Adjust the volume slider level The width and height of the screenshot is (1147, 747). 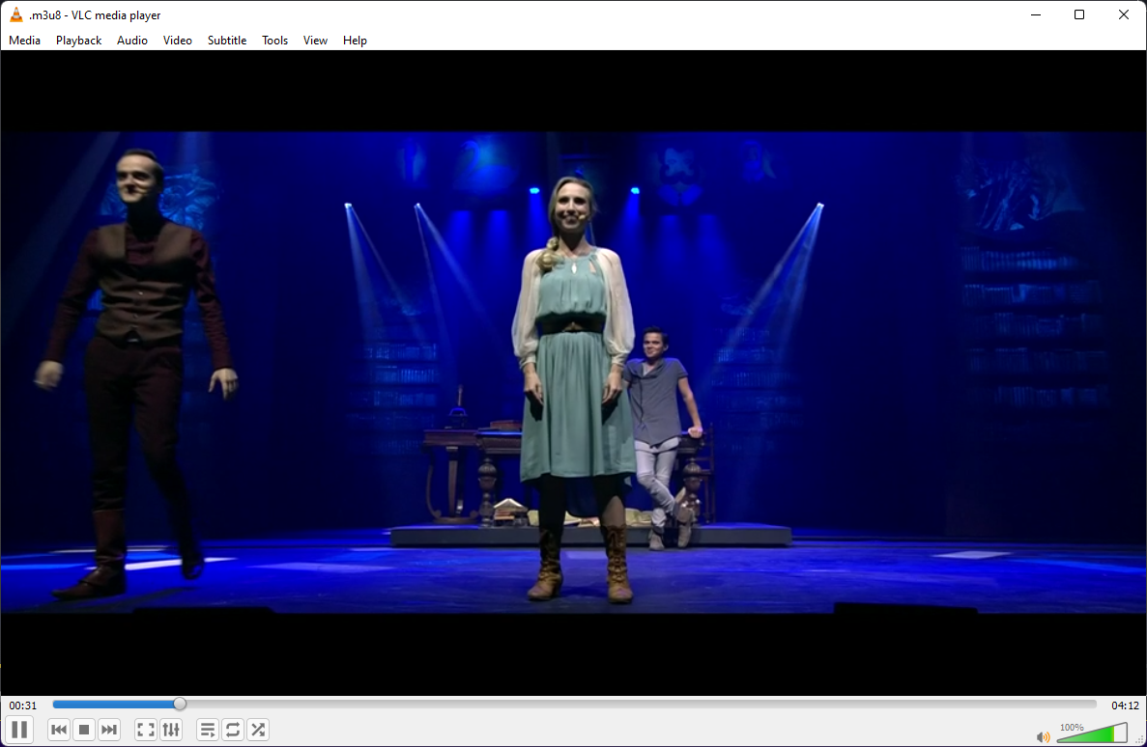pos(1091,735)
